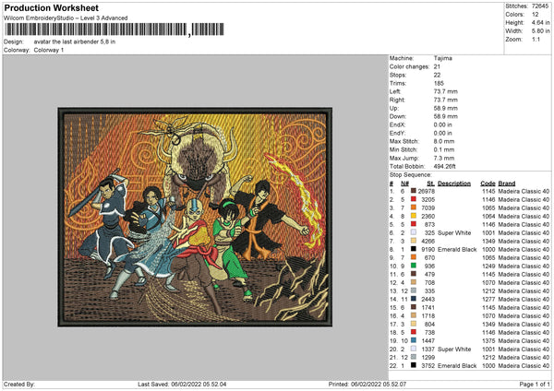
Task: Click the embroidery design preview image
Action: [195, 217]
